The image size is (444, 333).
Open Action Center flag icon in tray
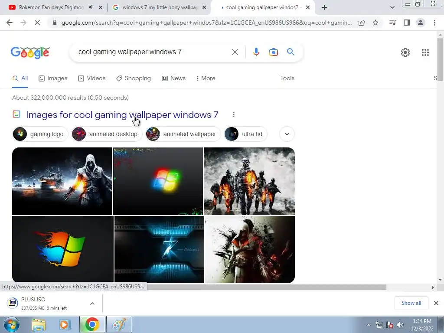click(x=390, y=325)
